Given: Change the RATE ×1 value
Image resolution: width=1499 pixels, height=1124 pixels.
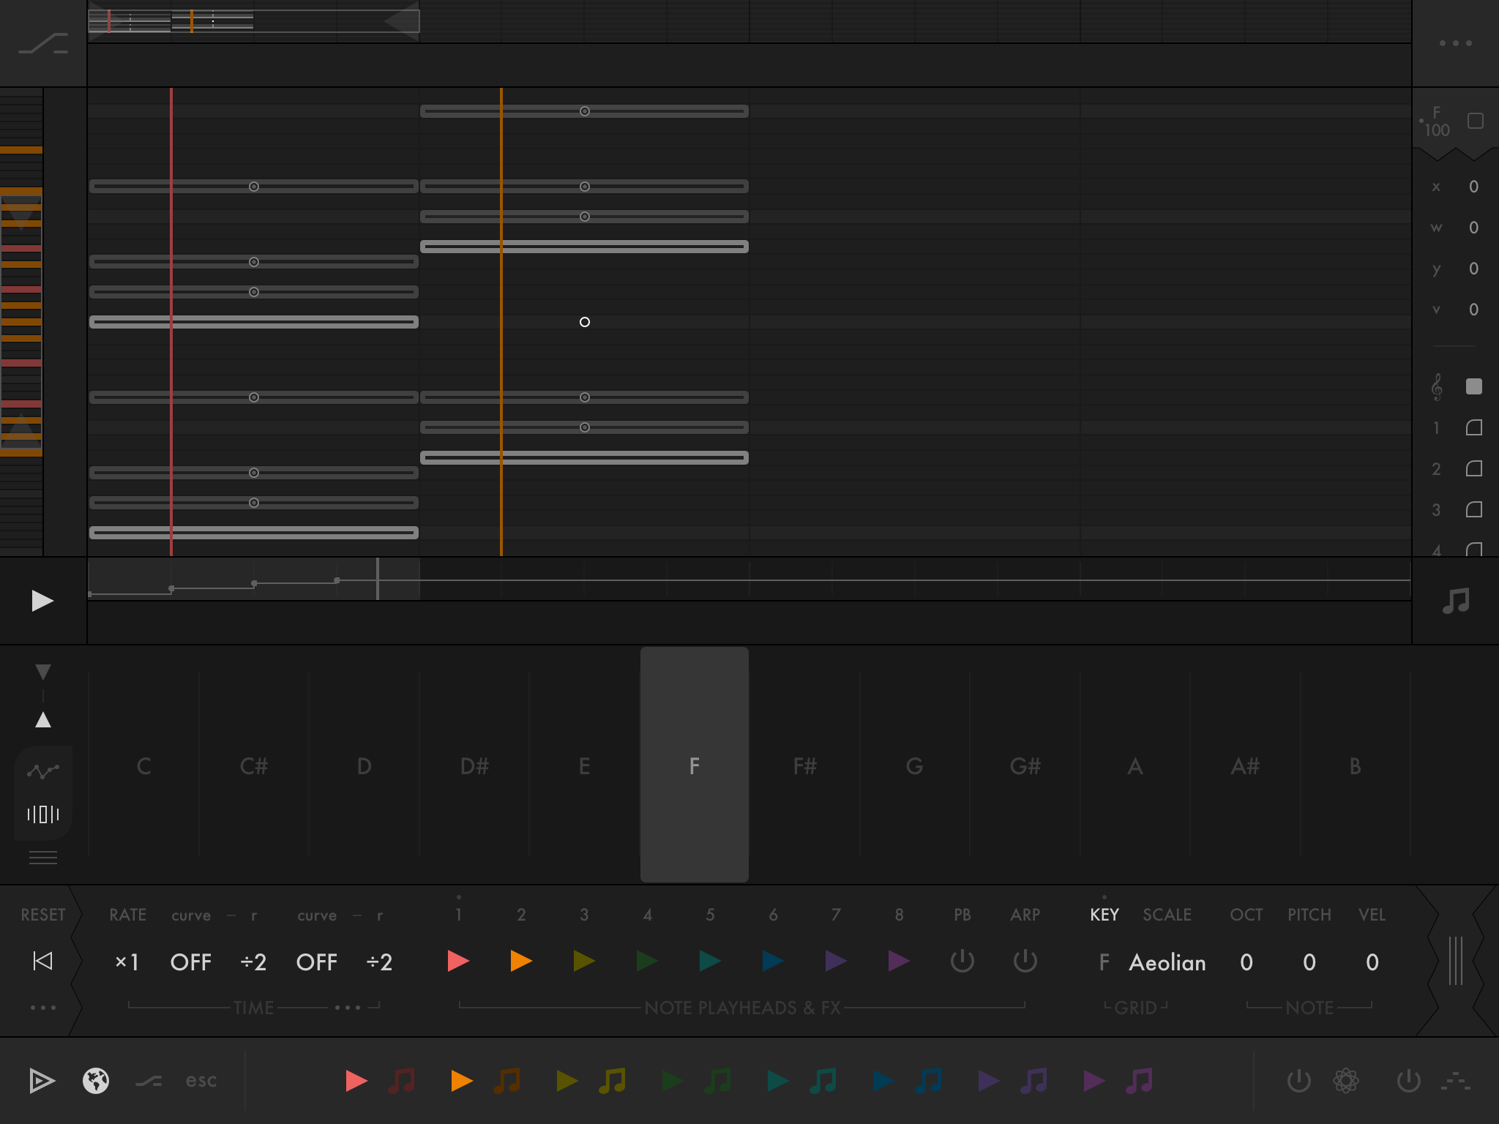Looking at the screenshot, I should pyautogui.click(x=127, y=962).
